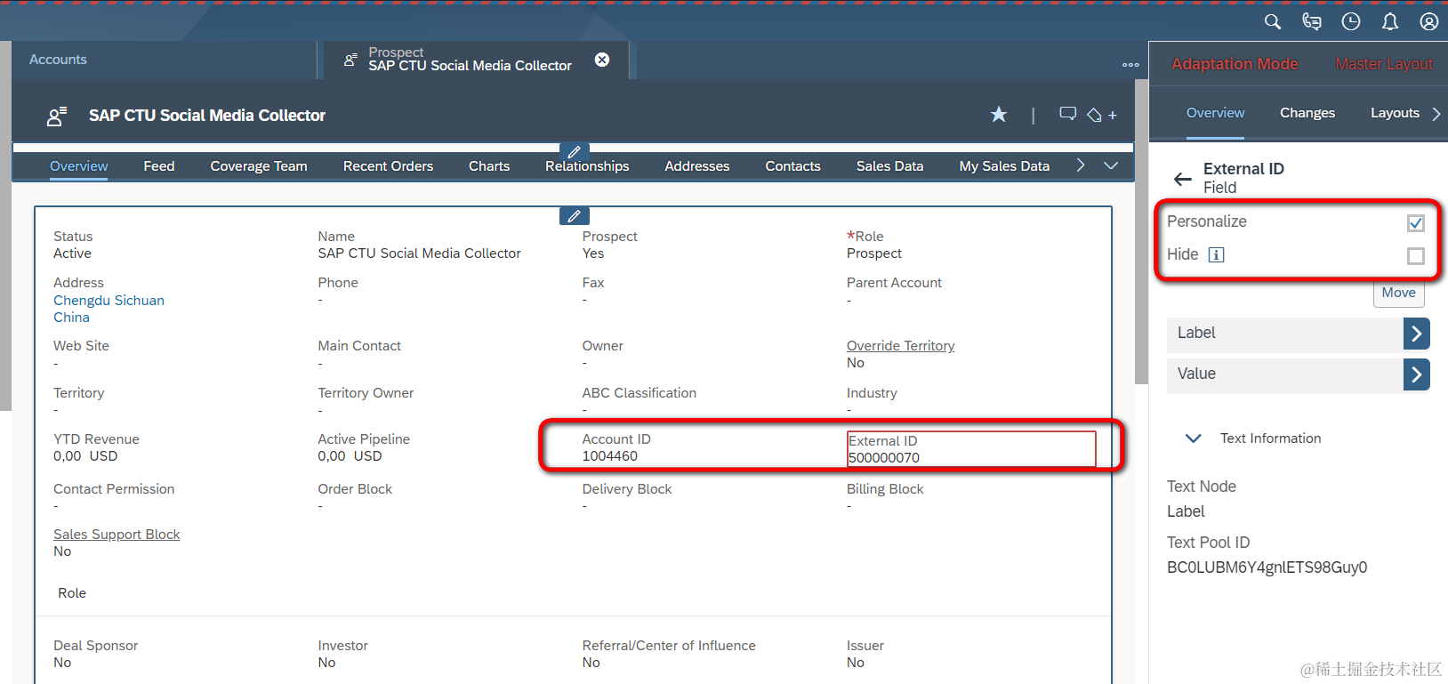Image resolution: width=1448 pixels, height=684 pixels.
Task: Open the Coverage Team tab
Action: coord(259,166)
